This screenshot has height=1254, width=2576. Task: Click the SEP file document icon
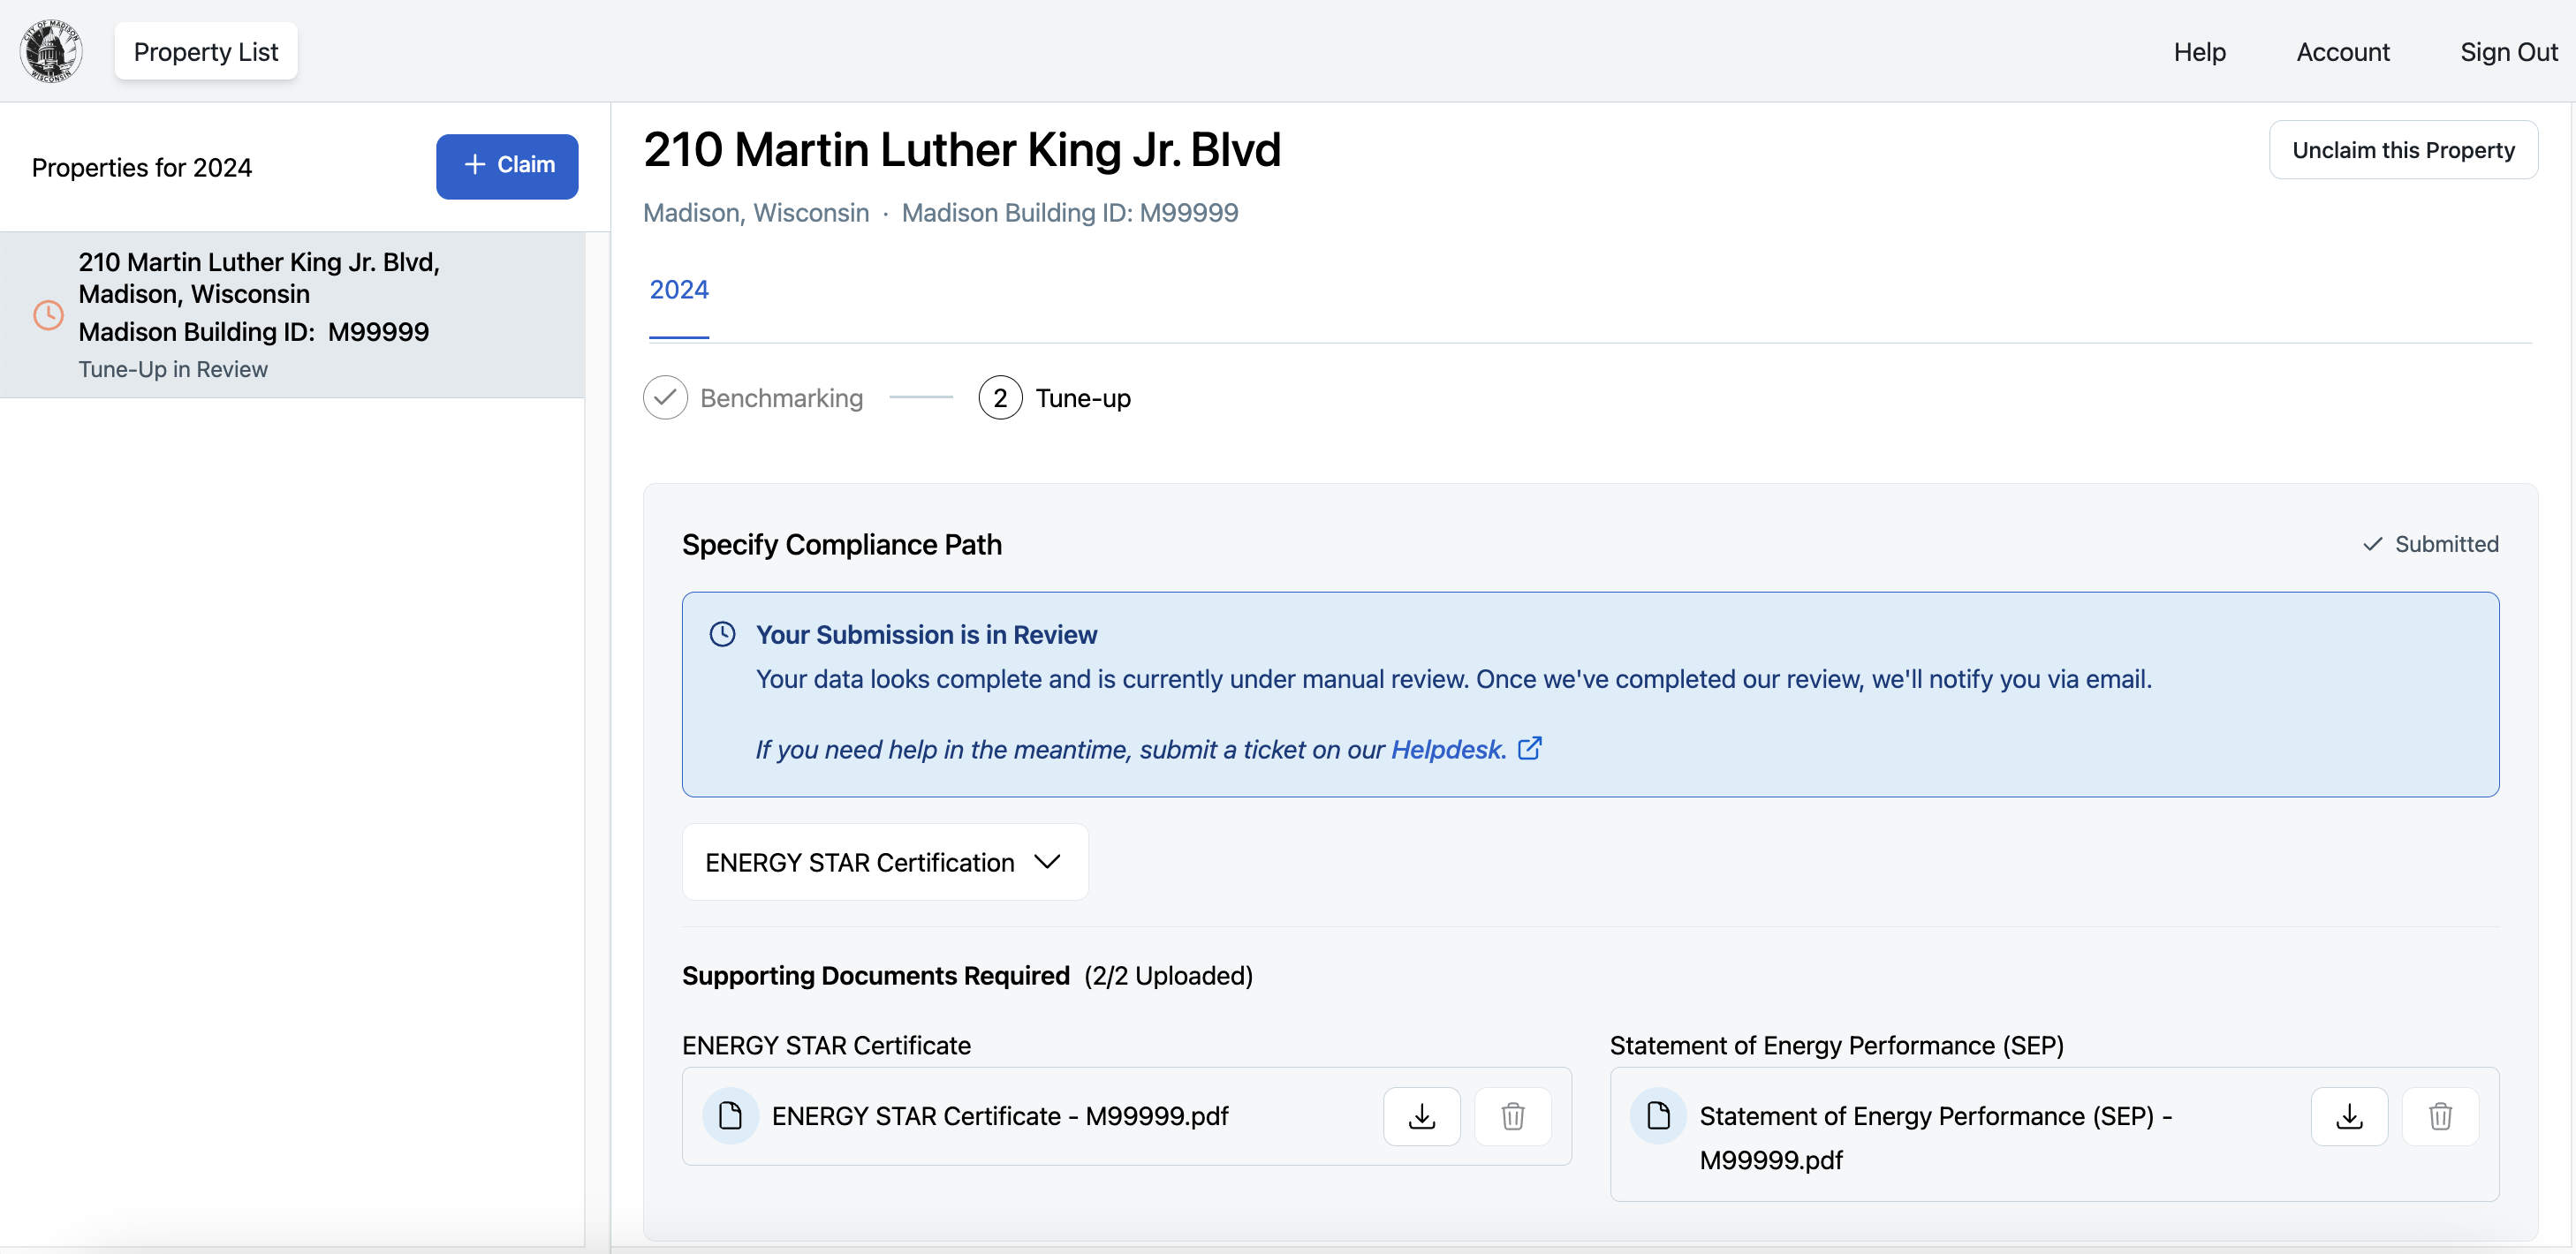coord(1658,1116)
